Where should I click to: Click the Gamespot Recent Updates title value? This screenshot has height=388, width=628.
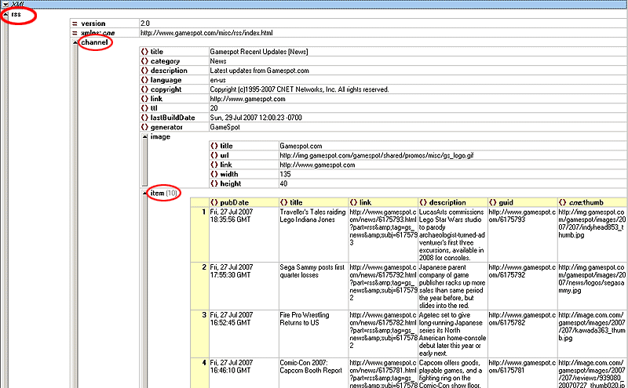(259, 52)
